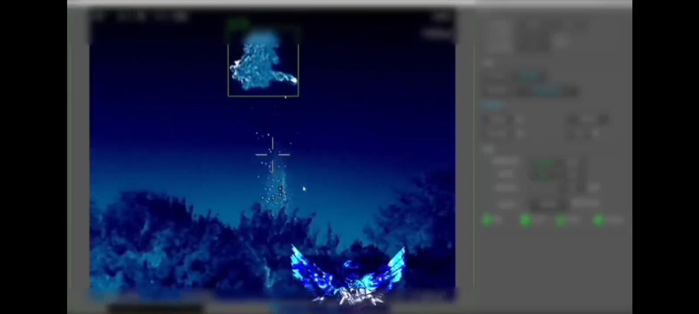The height and width of the screenshot is (314, 699).
Task: Open the first left value field under blue heading
Action: pyautogui.click(x=497, y=119)
